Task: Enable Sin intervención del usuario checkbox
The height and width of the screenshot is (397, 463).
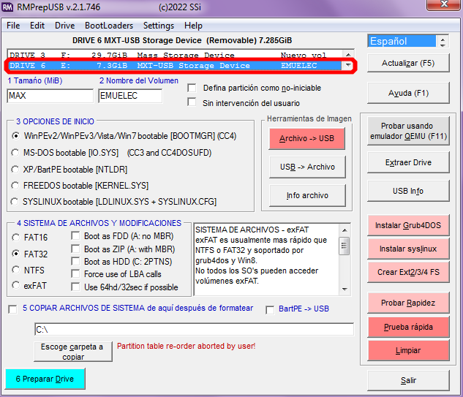Action: click(192, 102)
